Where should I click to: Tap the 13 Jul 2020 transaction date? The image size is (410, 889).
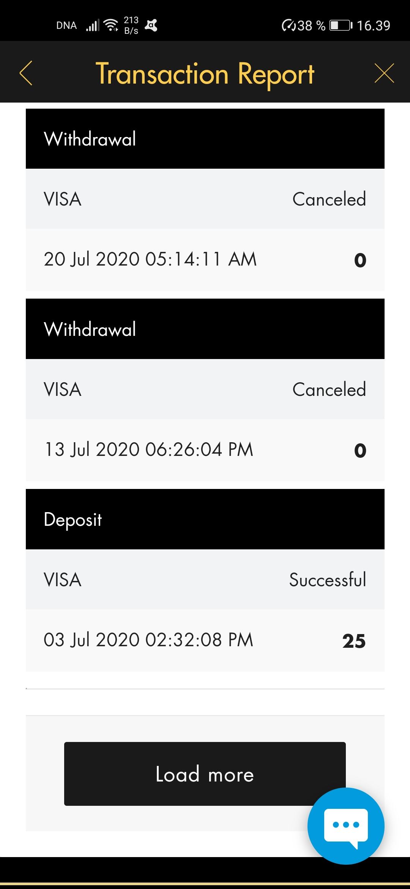pyautogui.click(x=149, y=450)
